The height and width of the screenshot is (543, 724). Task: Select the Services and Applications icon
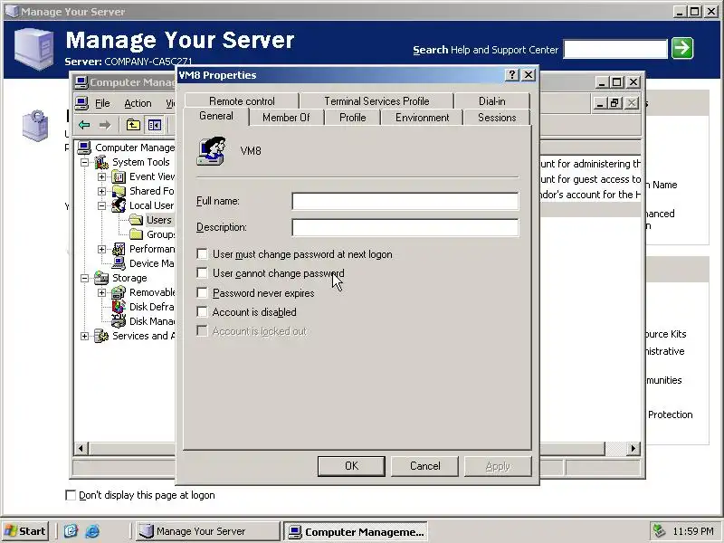(101, 336)
